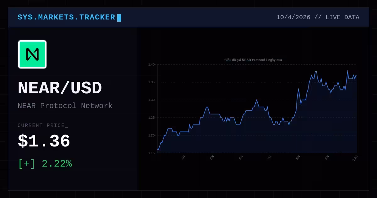Click the 8/4 date marker on x-axis
Viewport: 377px width, 198px height.
[298, 157]
